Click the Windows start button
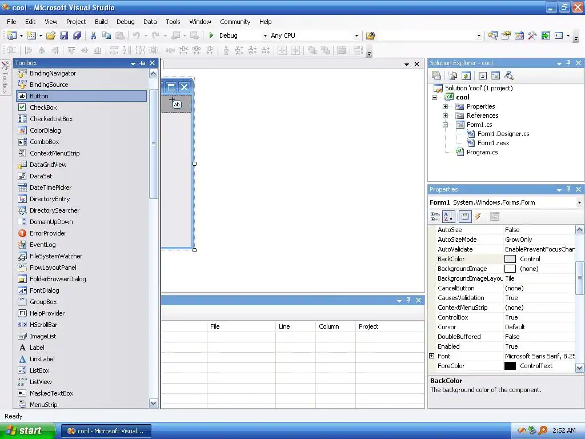The image size is (585, 439). pos(27,430)
